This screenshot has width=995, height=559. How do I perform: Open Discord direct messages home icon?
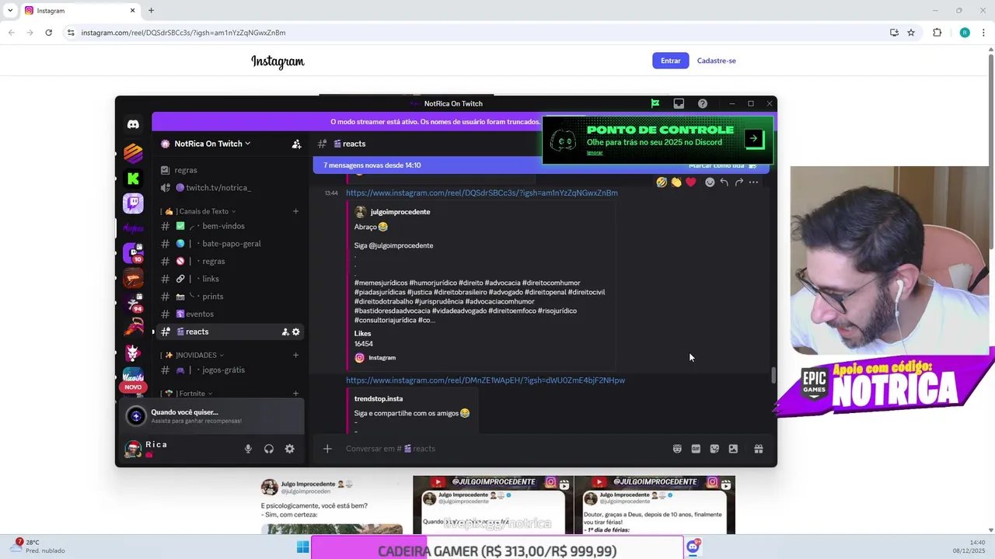[x=133, y=124]
